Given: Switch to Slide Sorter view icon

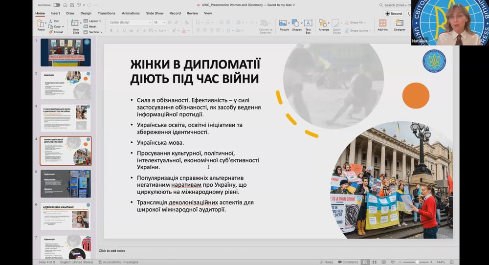Looking at the screenshot, I should tap(374, 262).
